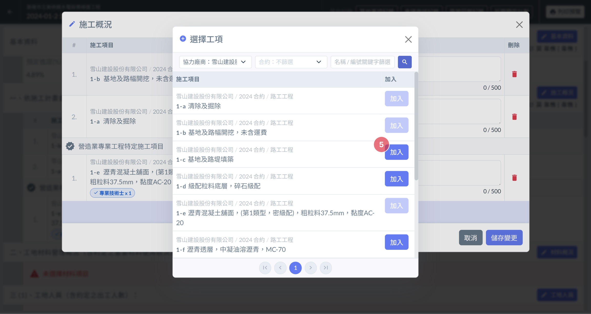
Task: Delete the 1-e 瀝青混凝土鋪面 row with trash icon
Action: [x=514, y=178]
